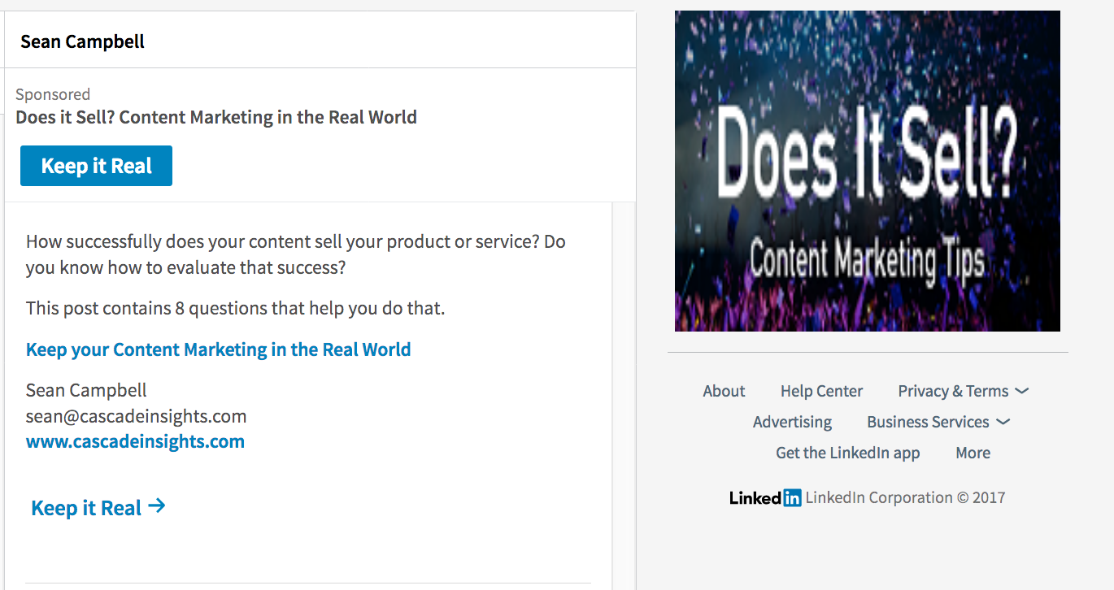Open the "More" footer menu
Image resolution: width=1114 pixels, height=590 pixels.
click(973, 453)
